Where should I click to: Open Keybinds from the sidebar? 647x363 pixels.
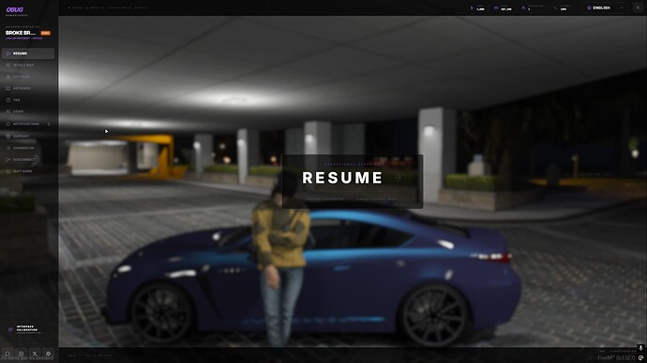pyautogui.click(x=27, y=88)
